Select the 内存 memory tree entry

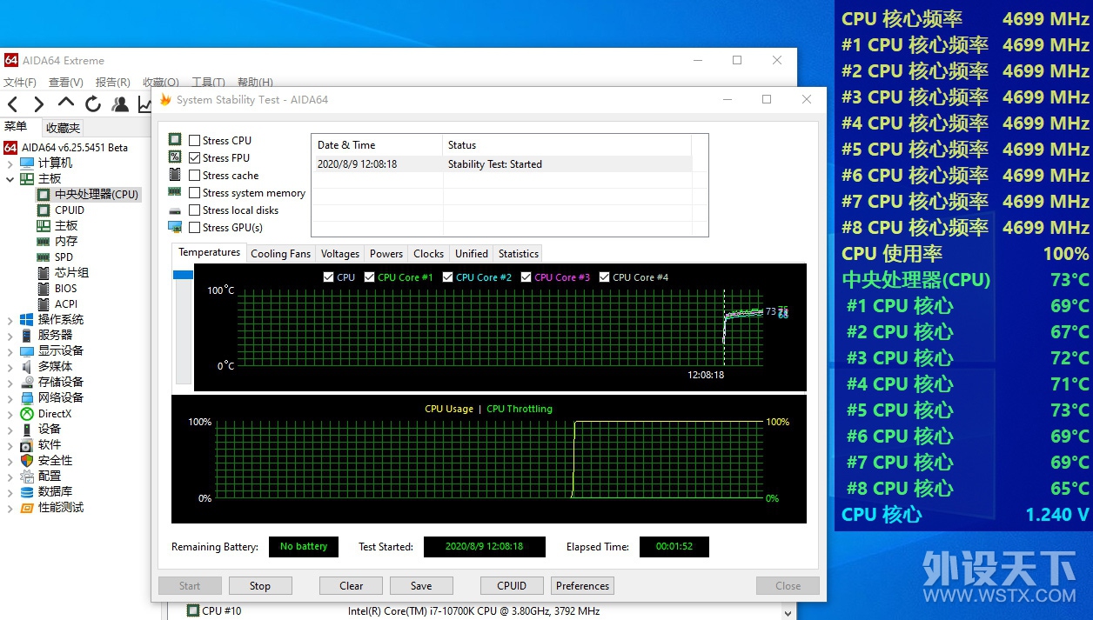[x=66, y=241]
